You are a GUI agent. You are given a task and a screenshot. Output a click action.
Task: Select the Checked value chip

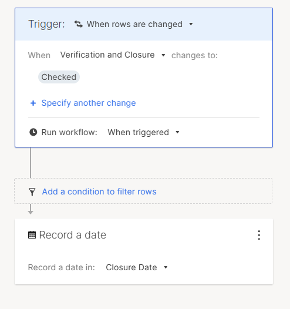(59, 77)
